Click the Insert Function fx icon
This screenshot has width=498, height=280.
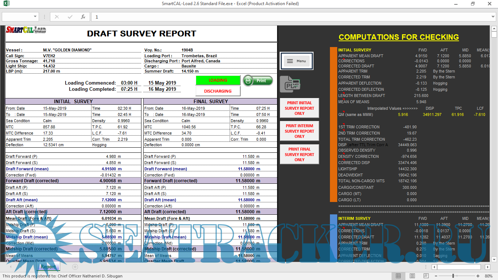83,17
